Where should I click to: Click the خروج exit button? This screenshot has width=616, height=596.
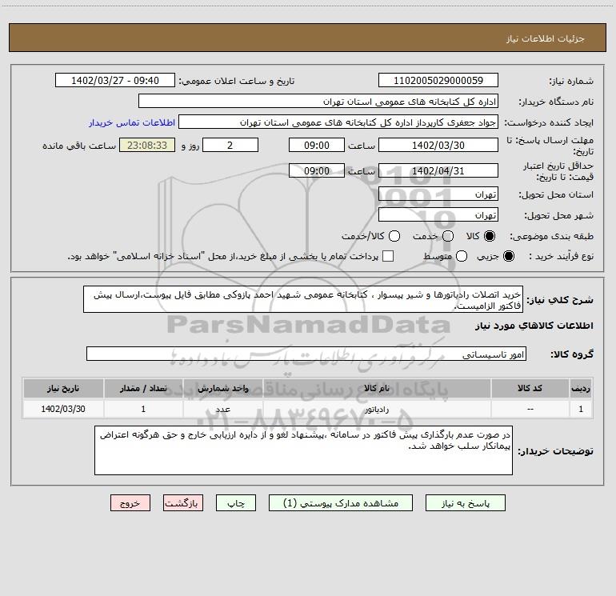click(x=130, y=503)
